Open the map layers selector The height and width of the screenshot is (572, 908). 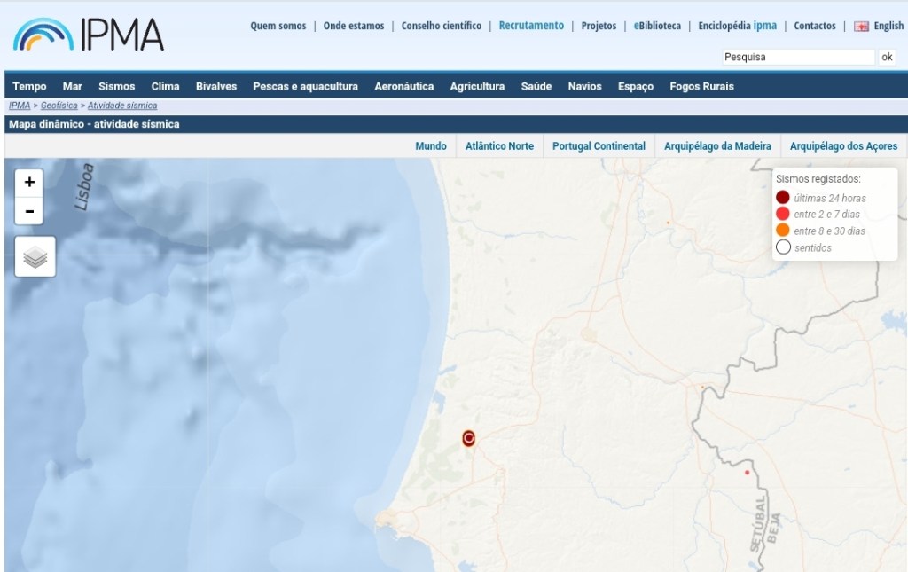coord(35,257)
